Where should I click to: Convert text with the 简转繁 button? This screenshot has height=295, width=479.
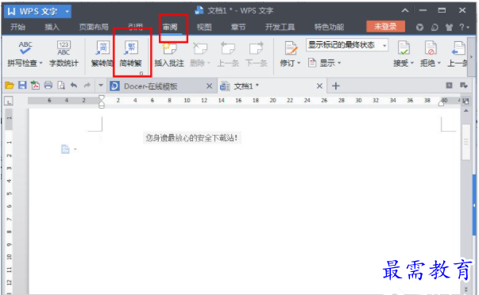[x=131, y=54]
